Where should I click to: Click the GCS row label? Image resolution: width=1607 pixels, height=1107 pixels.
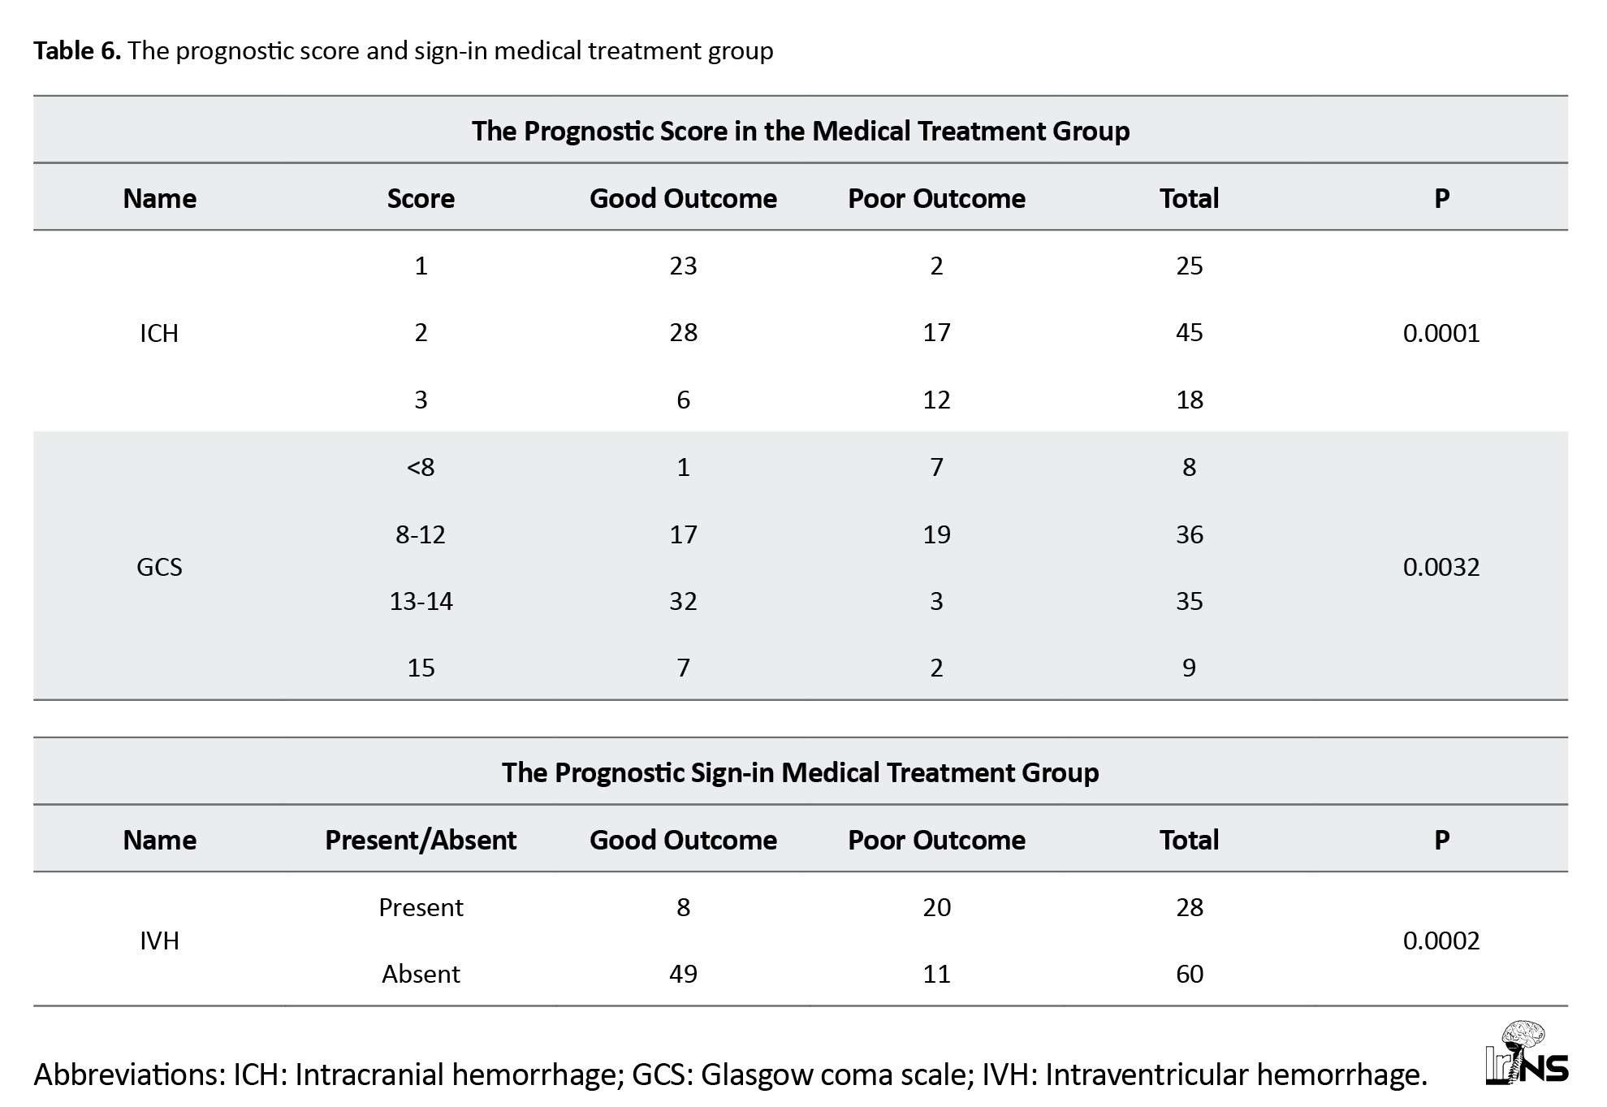(159, 567)
